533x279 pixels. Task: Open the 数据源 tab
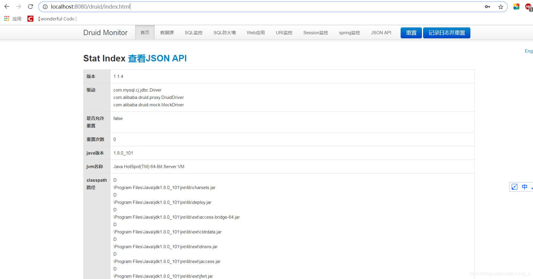pyautogui.click(x=167, y=33)
